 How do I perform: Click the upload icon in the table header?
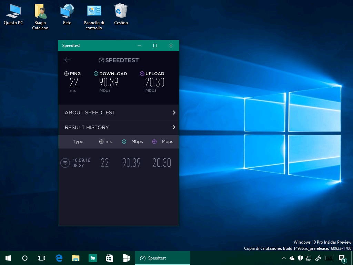click(x=154, y=141)
